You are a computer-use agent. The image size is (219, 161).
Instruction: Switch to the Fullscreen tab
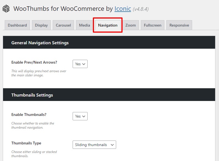pos(152,25)
